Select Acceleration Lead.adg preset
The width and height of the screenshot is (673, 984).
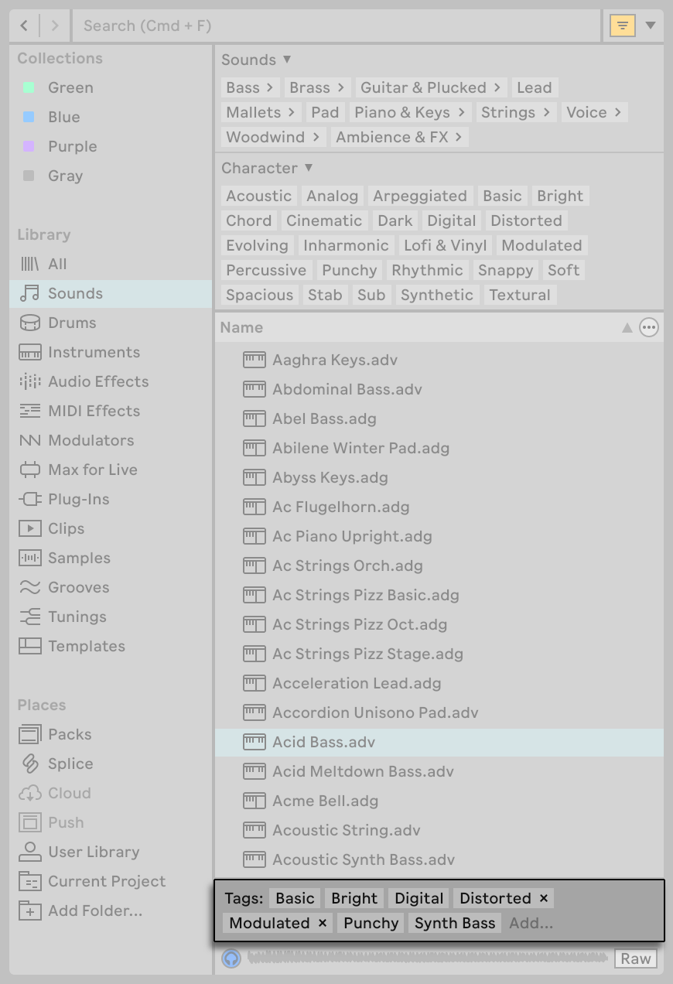pos(439,683)
